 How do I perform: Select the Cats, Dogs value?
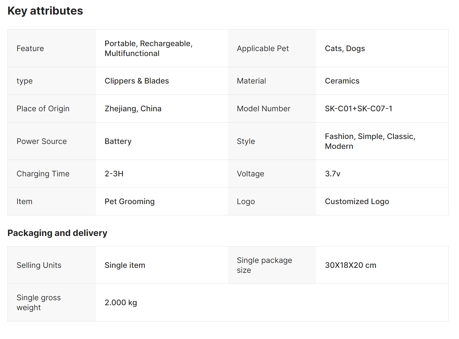(345, 48)
